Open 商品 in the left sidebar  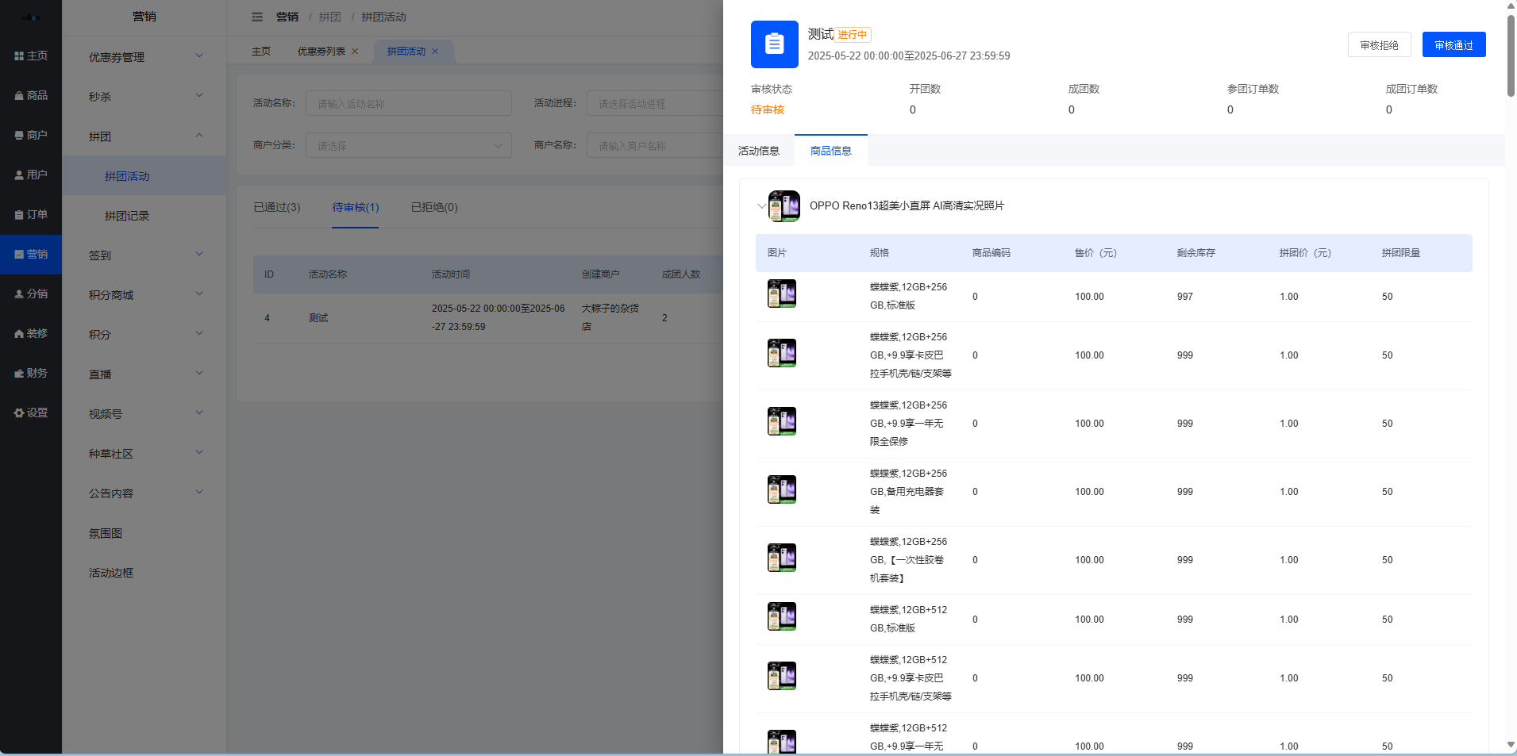[x=31, y=95]
